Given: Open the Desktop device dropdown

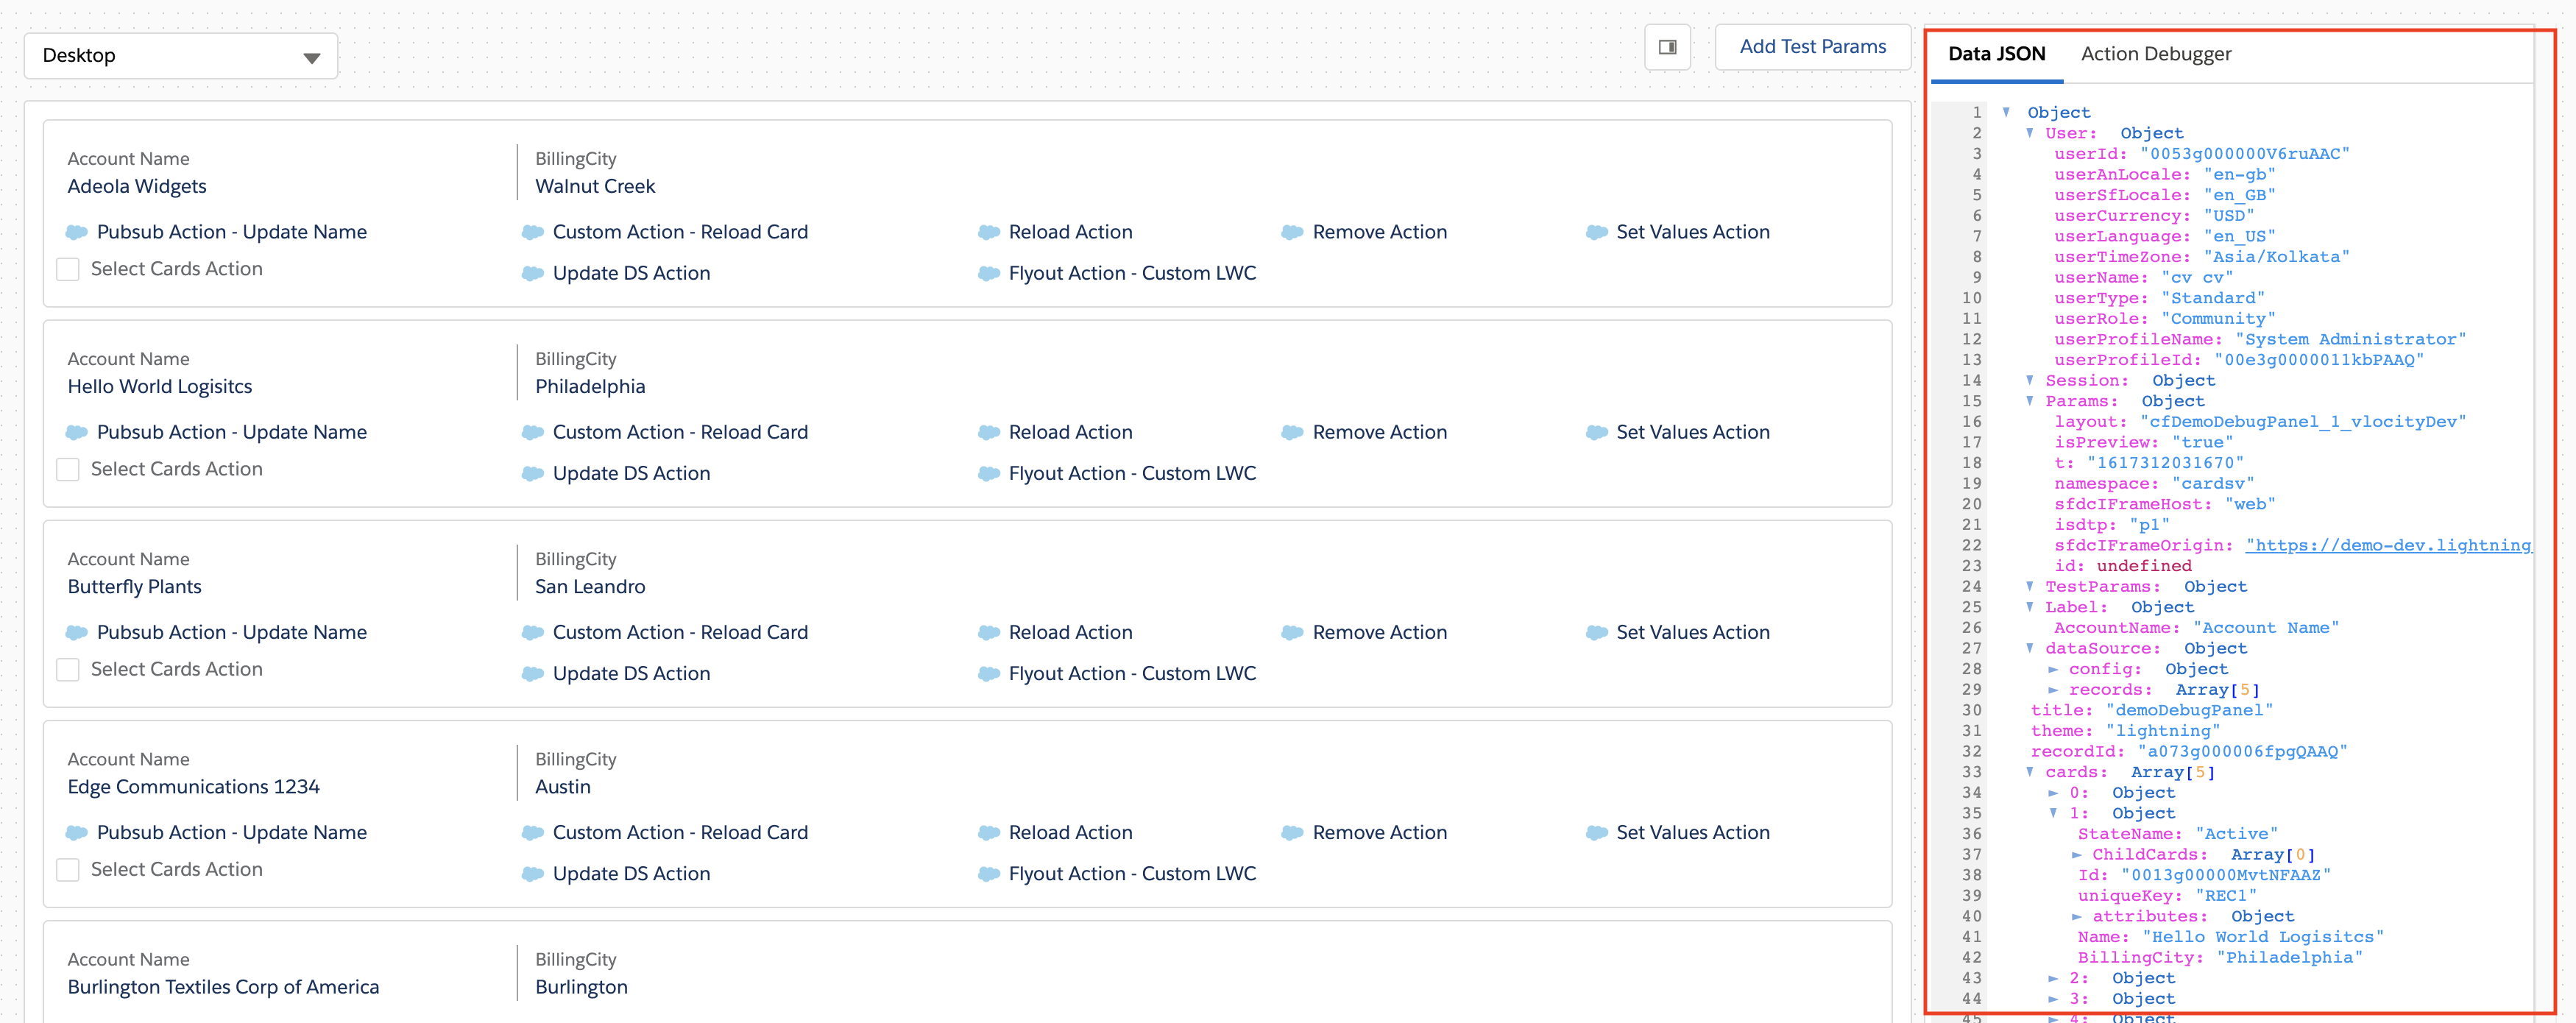Looking at the screenshot, I should click(181, 56).
